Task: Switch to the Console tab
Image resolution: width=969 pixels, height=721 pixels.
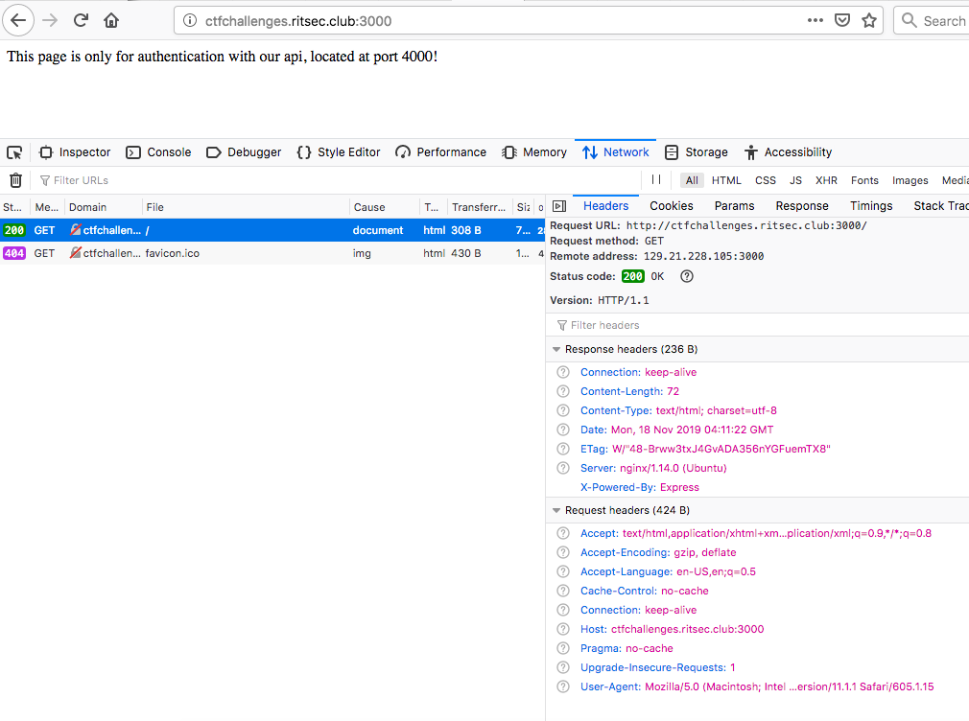Action: (x=158, y=152)
